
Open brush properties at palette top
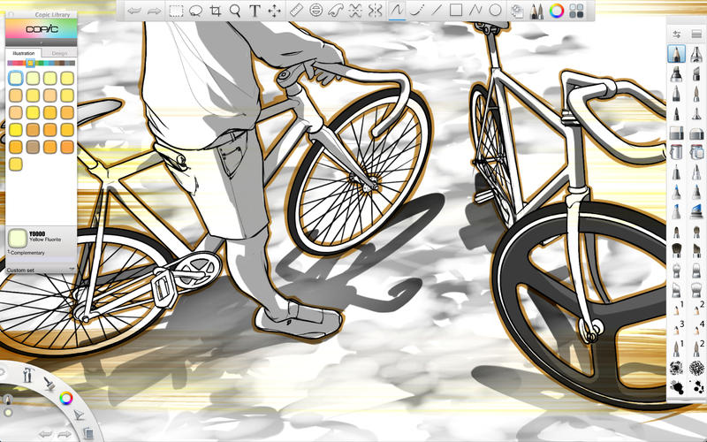677,34
